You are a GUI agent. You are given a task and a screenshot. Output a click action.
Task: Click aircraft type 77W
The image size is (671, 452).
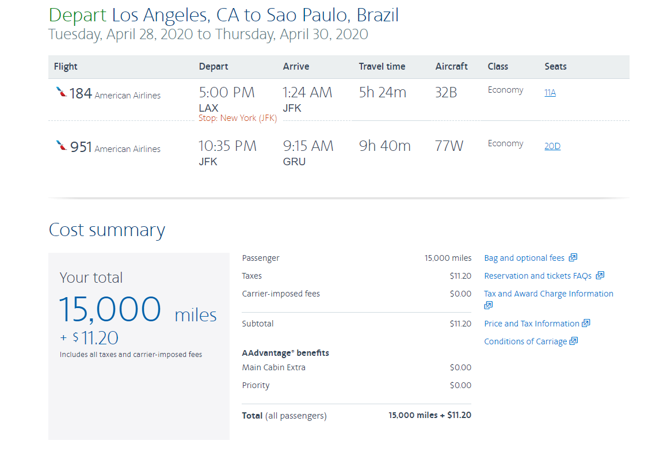click(449, 146)
